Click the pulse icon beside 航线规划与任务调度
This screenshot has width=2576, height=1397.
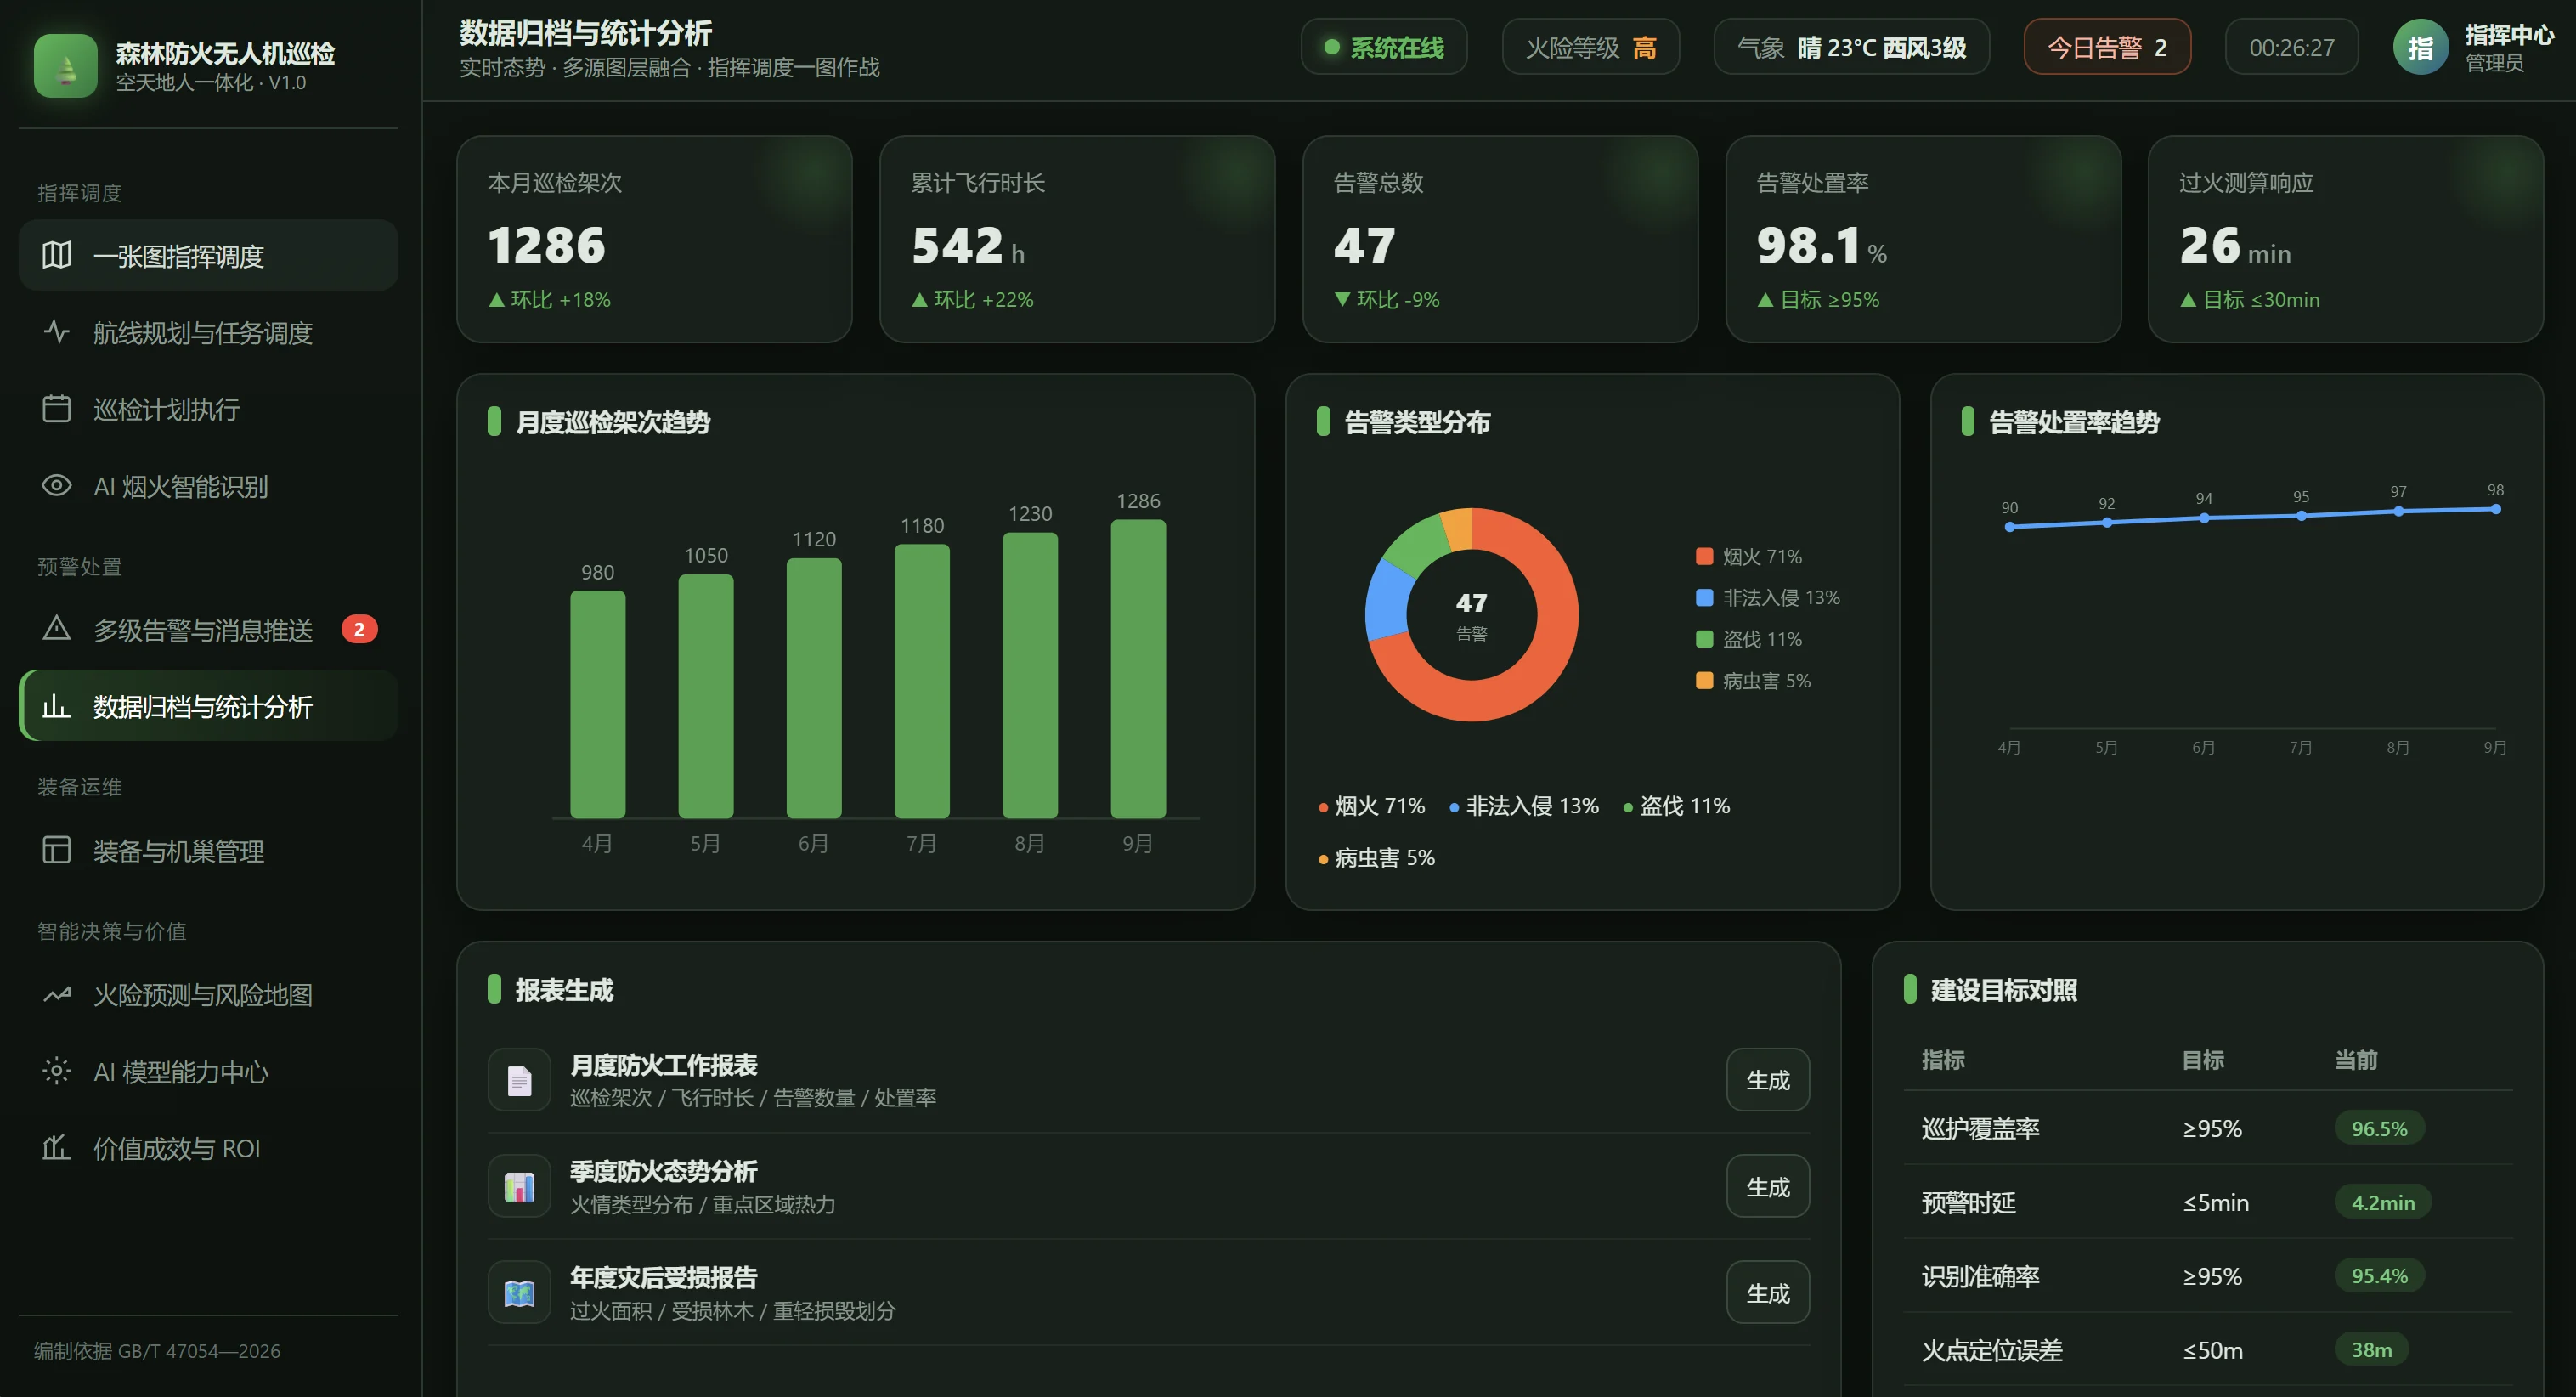pos(56,332)
